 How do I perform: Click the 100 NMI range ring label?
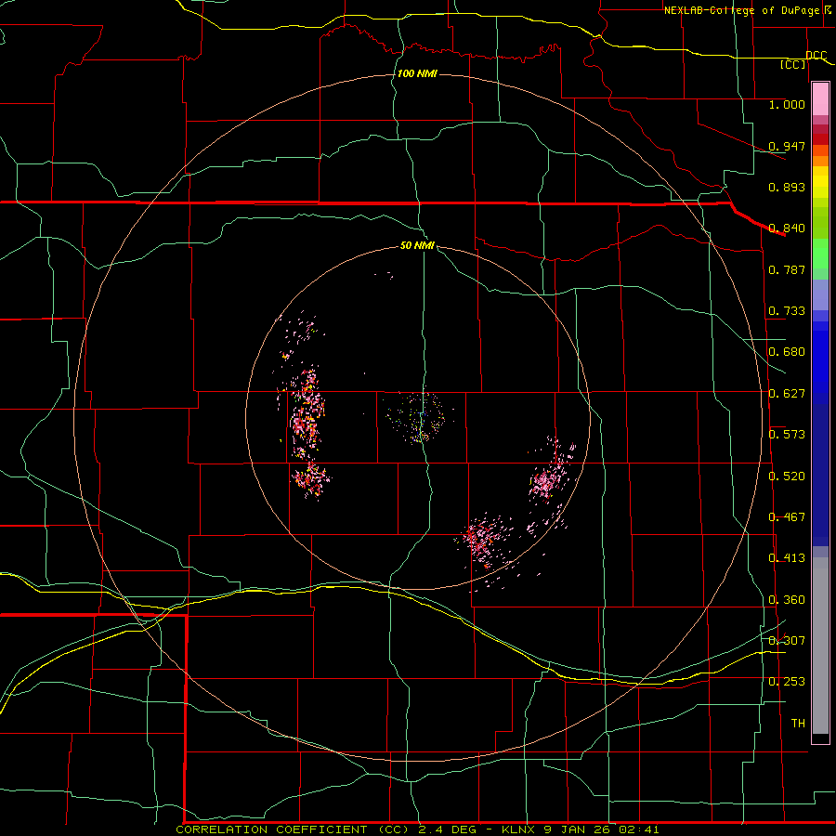[x=417, y=73]
